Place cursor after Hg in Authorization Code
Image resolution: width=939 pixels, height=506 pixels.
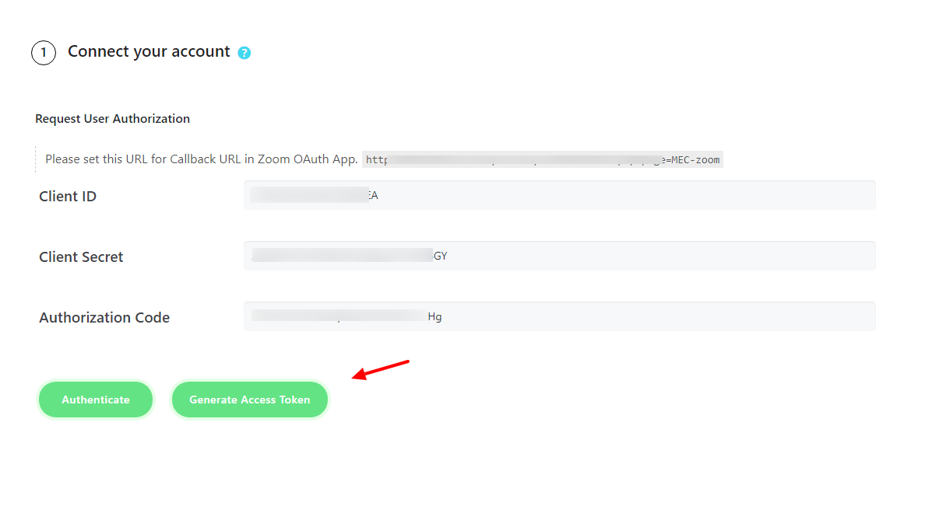click(x=443, y=317)
